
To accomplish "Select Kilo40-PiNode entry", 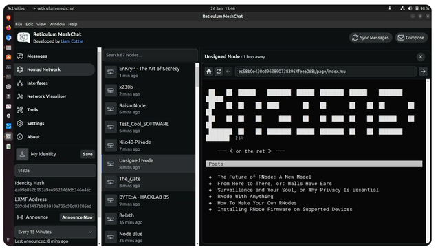I will [149, 145].
